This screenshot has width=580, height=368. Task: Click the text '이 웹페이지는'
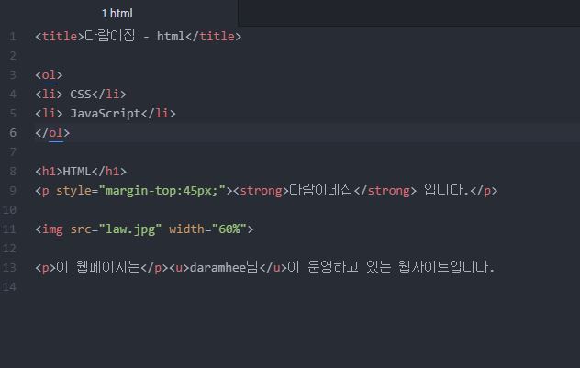pos(98,267)
